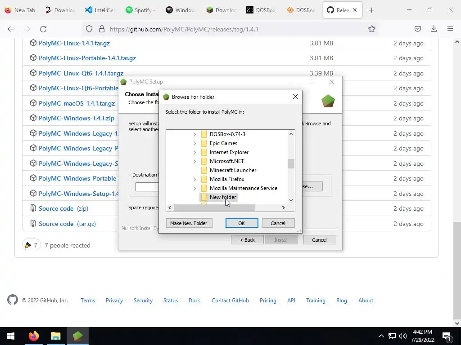Open PolyMC-macOS-1.4.1.tar.gz link

(x=77, y=104)
